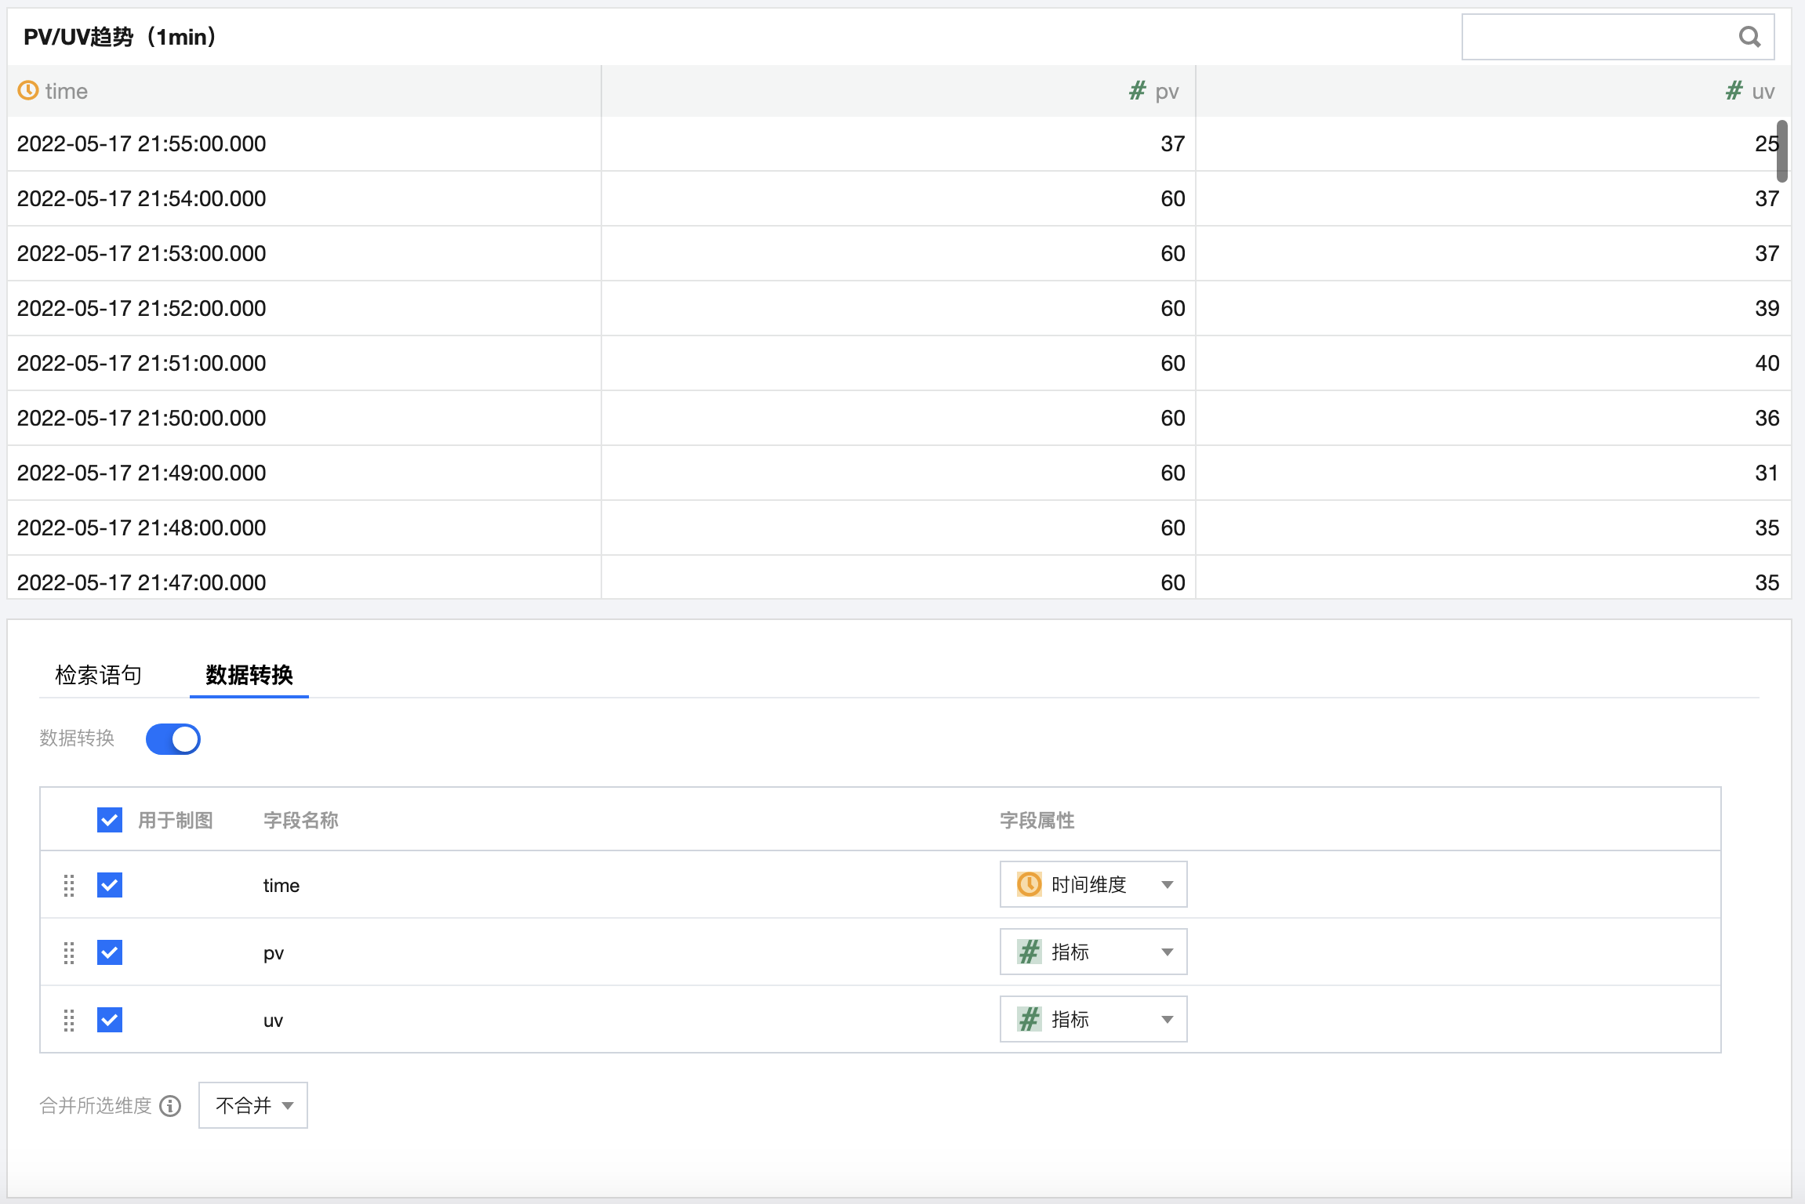Uncheck the pv field checkbox
Viewport: 1805px width, 1204px height.
[x=110, y=953]
